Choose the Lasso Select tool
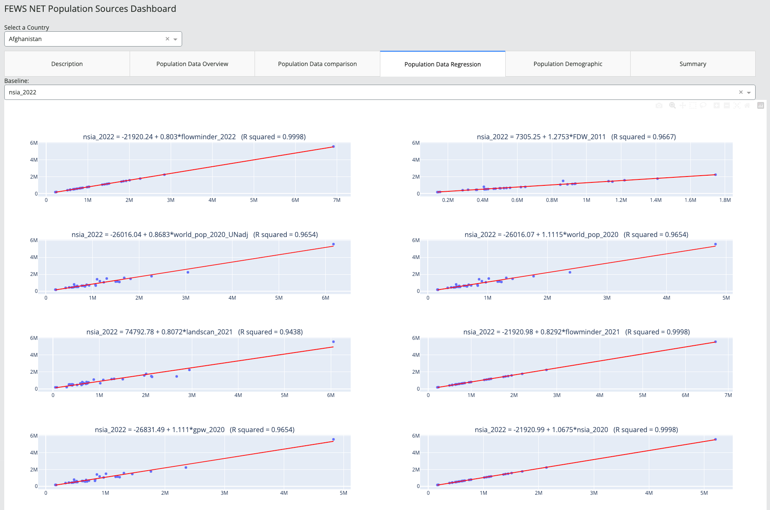 click(703, 105)
